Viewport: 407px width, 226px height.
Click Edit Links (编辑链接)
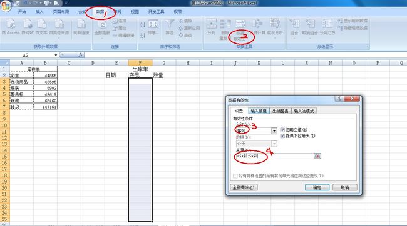(123, 35)
